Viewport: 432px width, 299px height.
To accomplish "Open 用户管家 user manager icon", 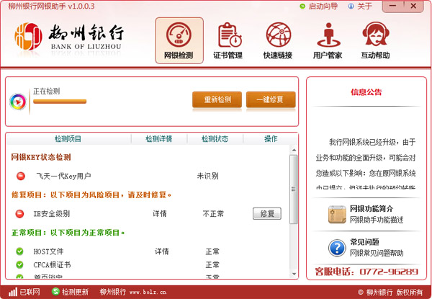I will (x=328, y=40).
